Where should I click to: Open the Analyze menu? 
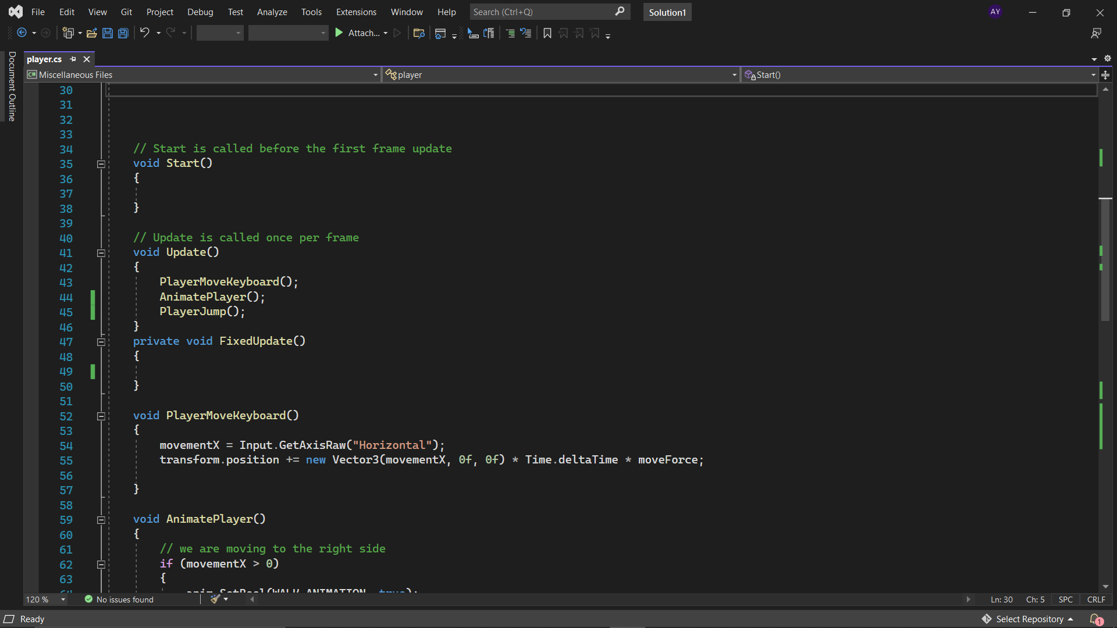pos(272,12)
